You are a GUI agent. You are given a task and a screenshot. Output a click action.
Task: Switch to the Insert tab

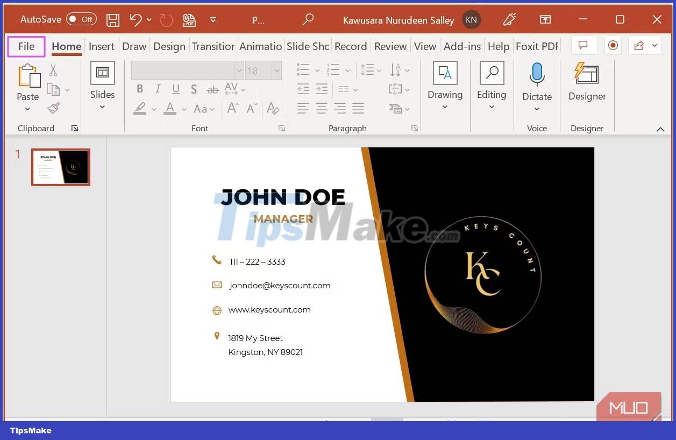tap(101, 46)
